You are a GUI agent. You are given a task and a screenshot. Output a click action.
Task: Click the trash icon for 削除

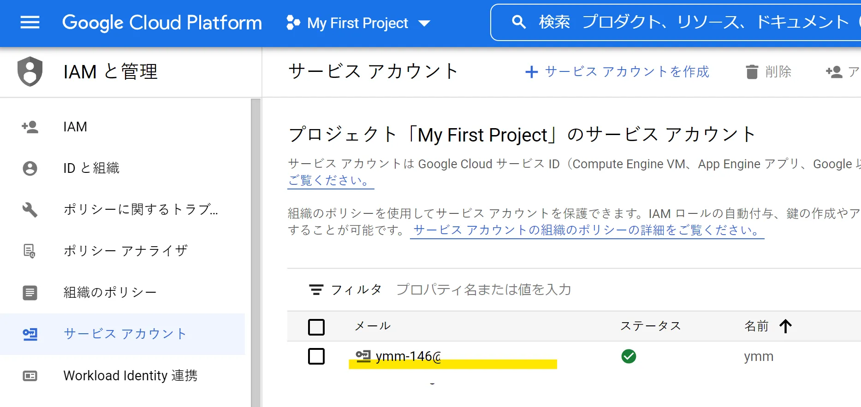point(752,71)
